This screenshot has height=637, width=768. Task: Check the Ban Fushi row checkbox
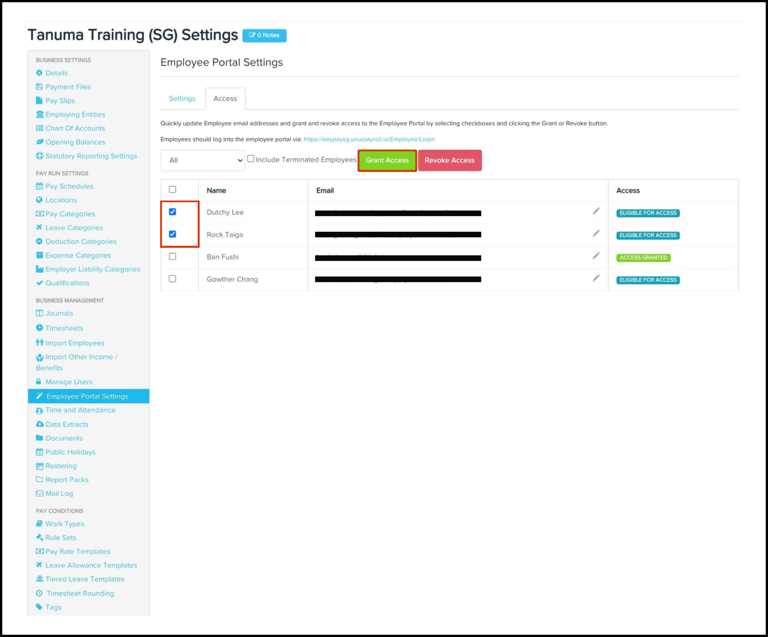[172, 257]
